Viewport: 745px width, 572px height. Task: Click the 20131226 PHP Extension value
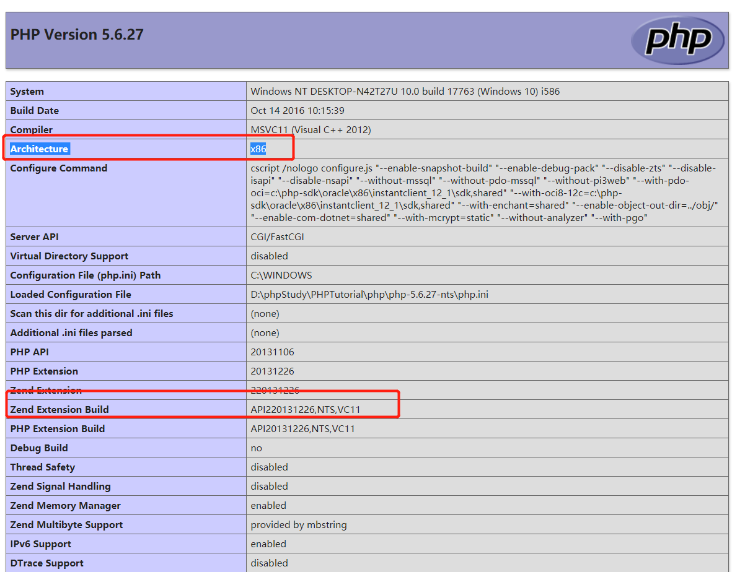pyautogui.click(x=273, y=371)
